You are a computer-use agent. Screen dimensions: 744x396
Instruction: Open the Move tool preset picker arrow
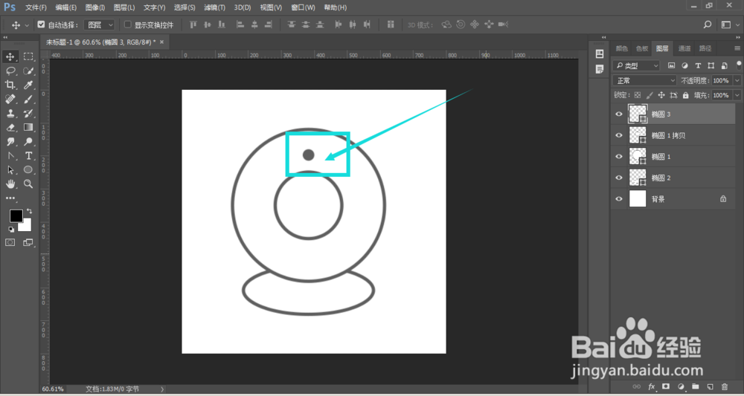coord(27,25)
